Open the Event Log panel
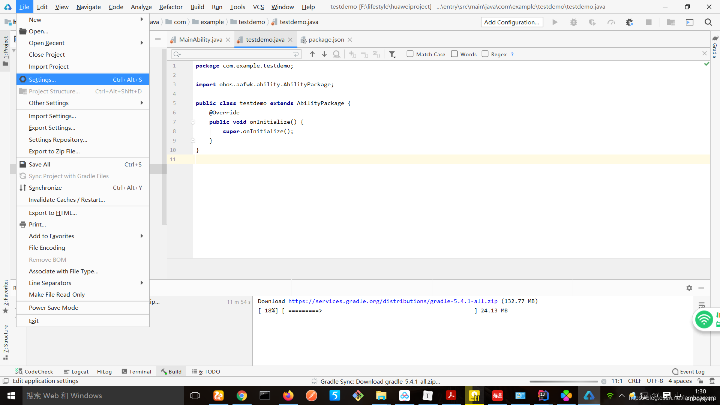Viewport: 720px width, 405px height. [x=688, y=372]
